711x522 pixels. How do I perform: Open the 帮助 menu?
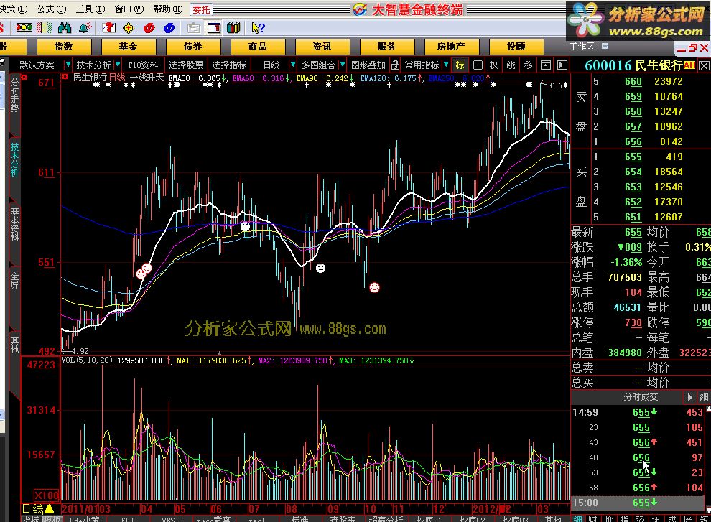[x=168, y=9]
